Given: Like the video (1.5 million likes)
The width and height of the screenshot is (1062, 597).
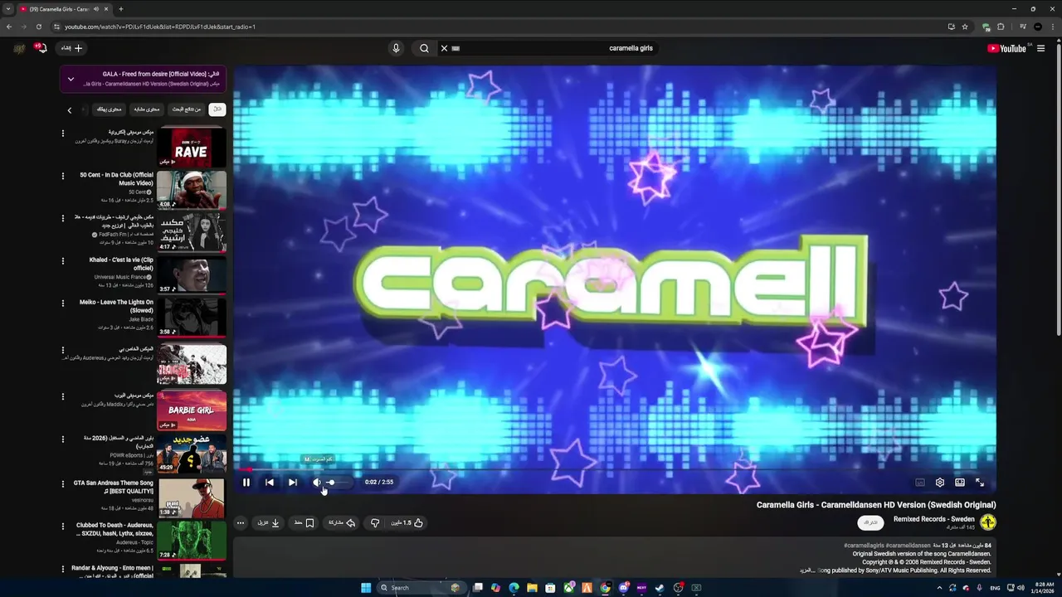Looking at the screenshot, I should [x=407, y=523].
